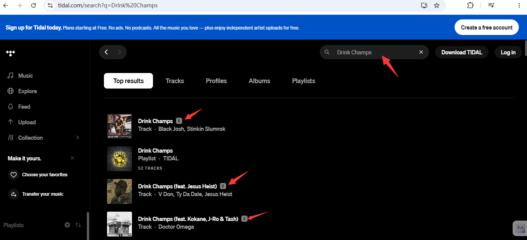Click Transfer your music
The height and width of the screenshot is (240, 527).
[x=36, y=194]
